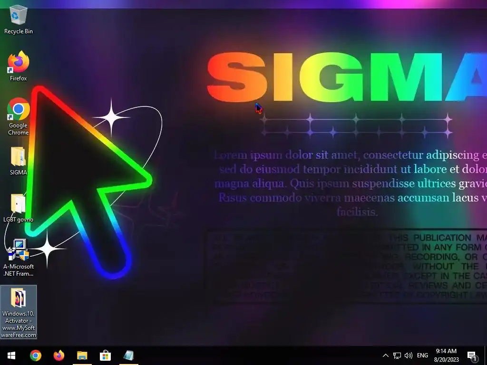Open the clock showing 9:14 AM
Image resolution: width=487 pixels, height=365 pixels.
(x=446, y=355)
